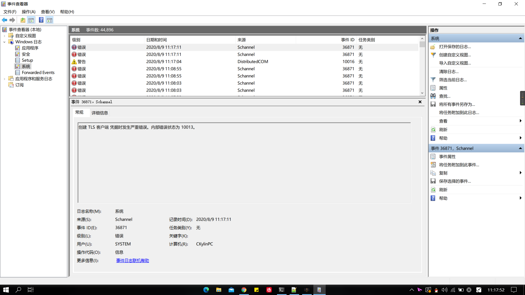525x295 pixels.
Task: Click the event list scrollbar down arrow
Action: click(422, 93)
